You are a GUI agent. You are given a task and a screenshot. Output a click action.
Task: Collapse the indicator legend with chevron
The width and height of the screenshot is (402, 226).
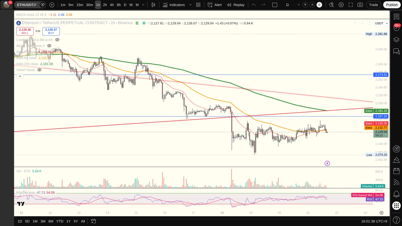click(20, 76)
